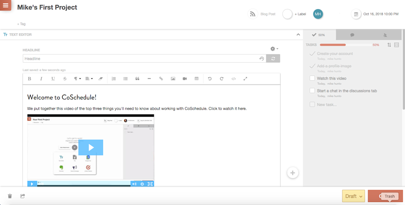
Task: Click the video volume icon
Action: click(134, 184)
